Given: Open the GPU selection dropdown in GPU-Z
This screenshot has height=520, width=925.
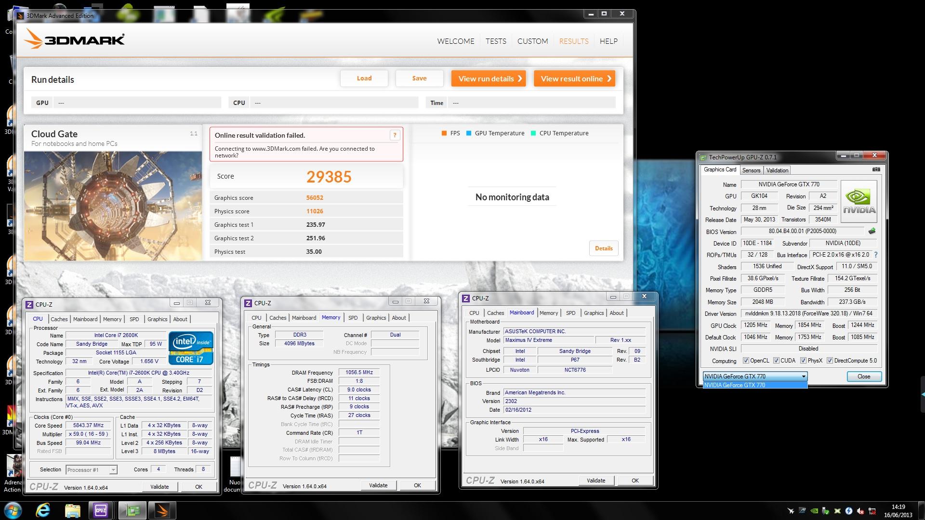Looking at the screenshot, I should (x=755, y=377).
